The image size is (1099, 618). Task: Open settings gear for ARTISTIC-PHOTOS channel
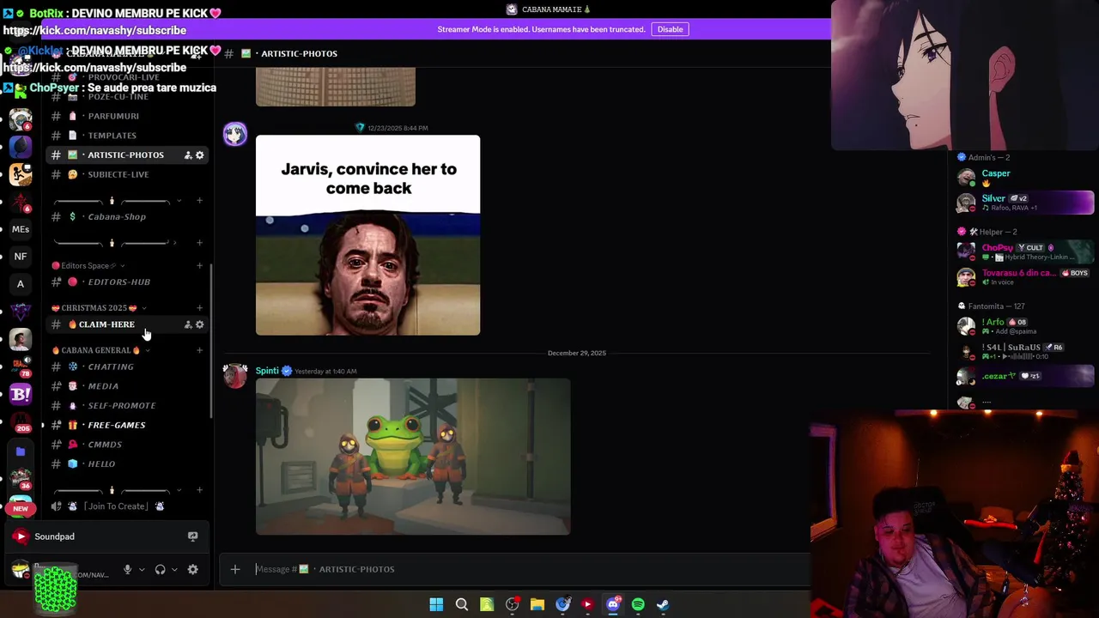coord(200,155)
